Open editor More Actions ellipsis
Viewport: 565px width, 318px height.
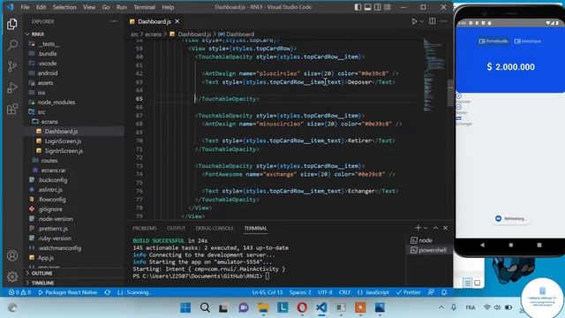pyautogui.click(x=443, y=21)
